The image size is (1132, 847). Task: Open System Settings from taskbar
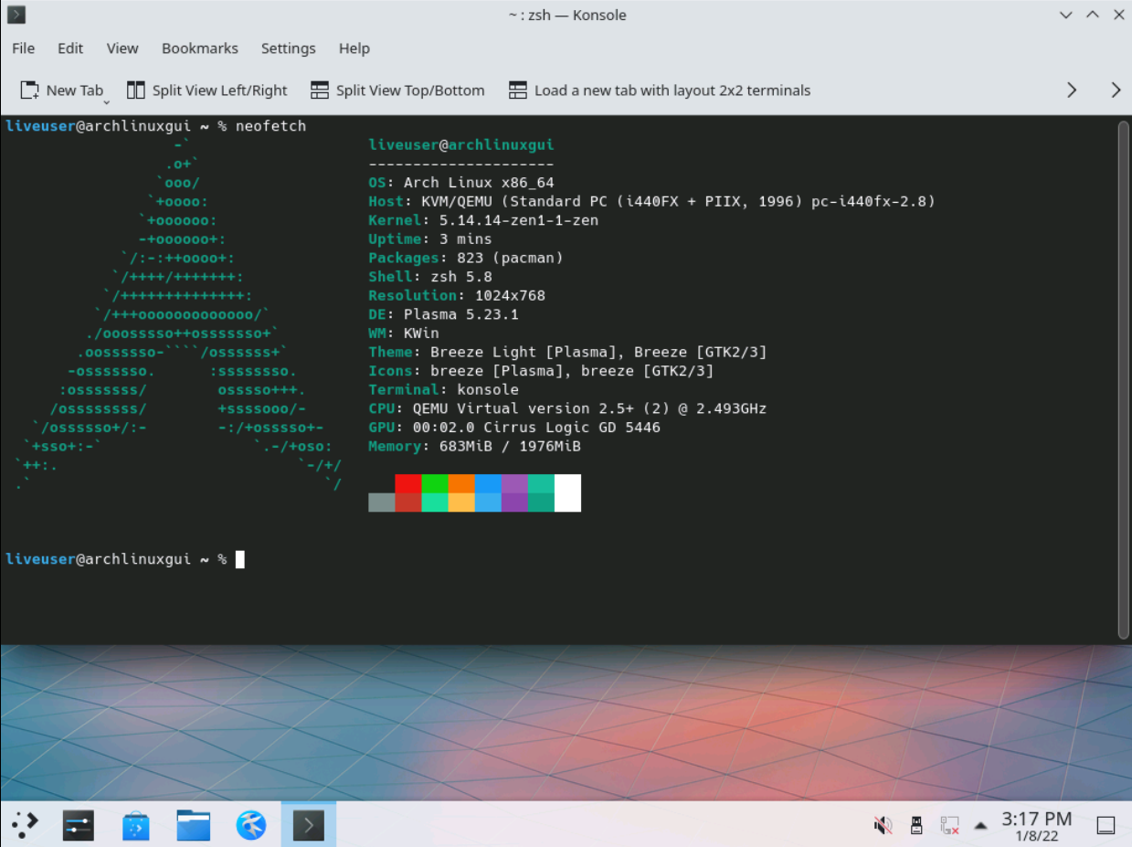pos(79,826)
